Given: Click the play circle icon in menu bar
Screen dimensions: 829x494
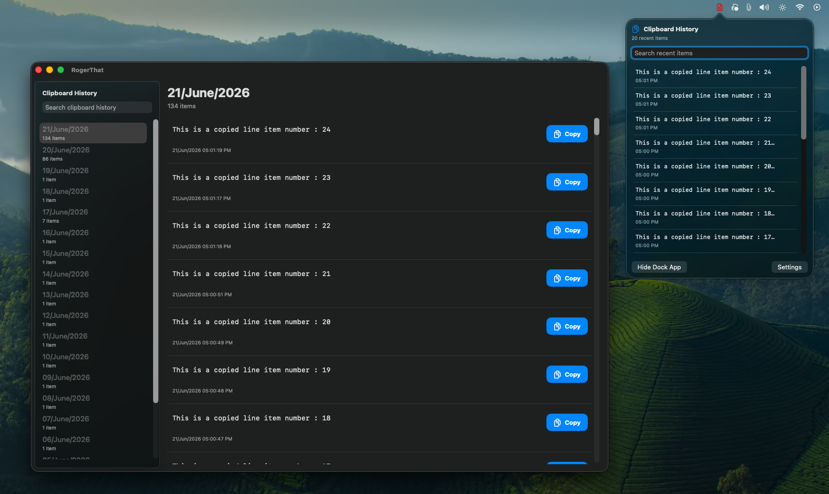Looking at the screenshot, I should pos(817,7).
